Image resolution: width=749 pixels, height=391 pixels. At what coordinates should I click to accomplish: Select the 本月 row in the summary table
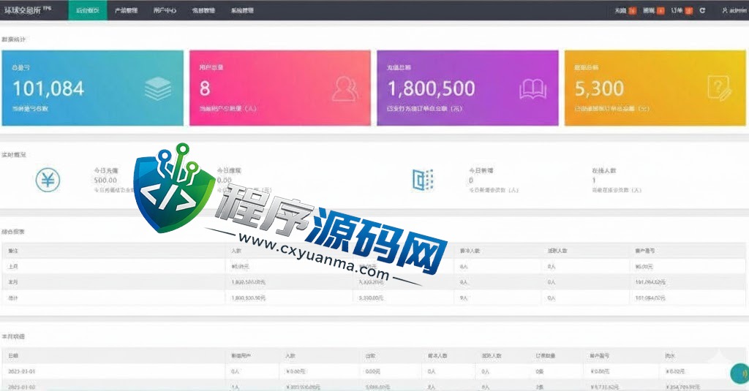point(374,282)
